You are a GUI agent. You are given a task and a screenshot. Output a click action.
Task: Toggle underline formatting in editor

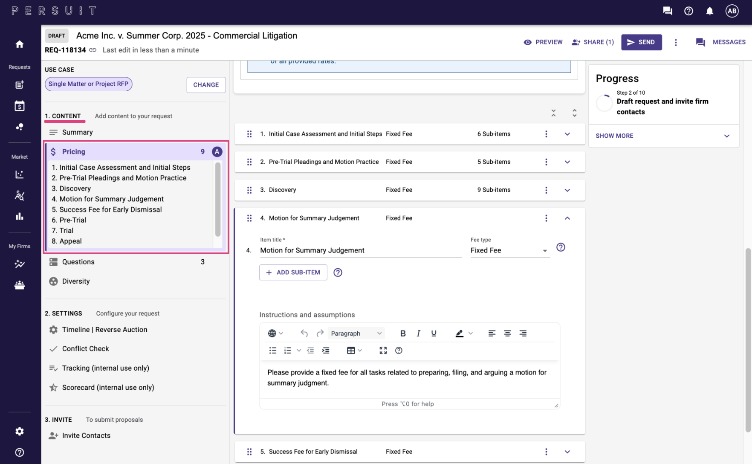(x=434, y=333)
